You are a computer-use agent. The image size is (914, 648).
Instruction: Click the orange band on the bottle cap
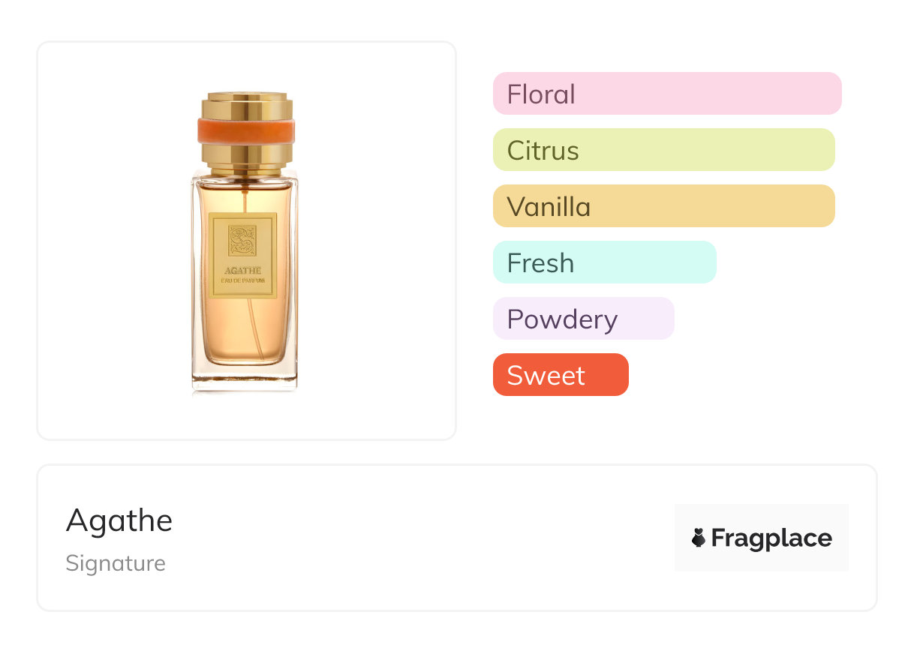pos(245,130)
